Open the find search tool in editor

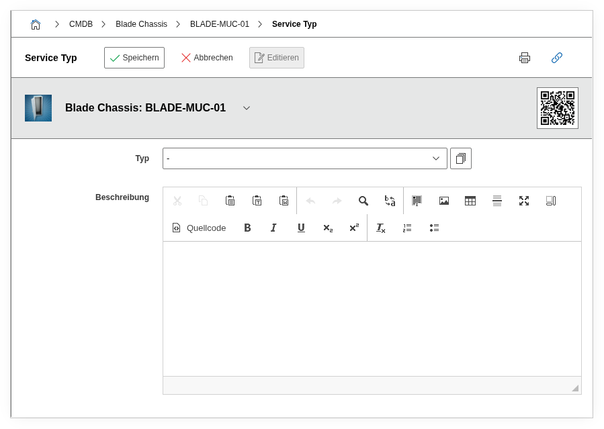pos(363,201)
